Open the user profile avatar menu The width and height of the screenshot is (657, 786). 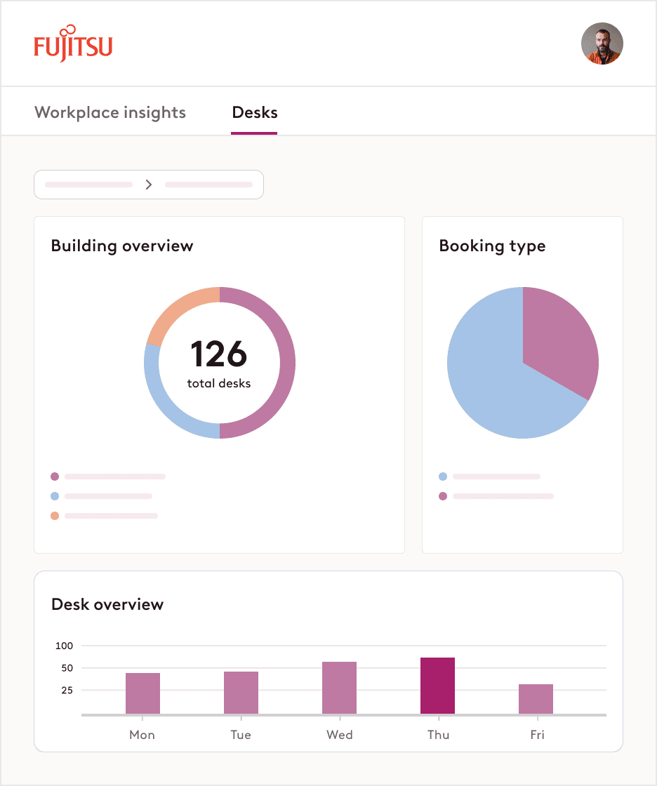click(x=602, y=44)
